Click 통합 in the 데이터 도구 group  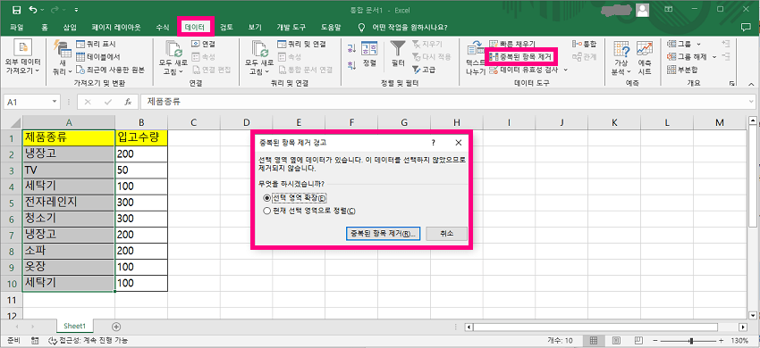tap(584, 44)
